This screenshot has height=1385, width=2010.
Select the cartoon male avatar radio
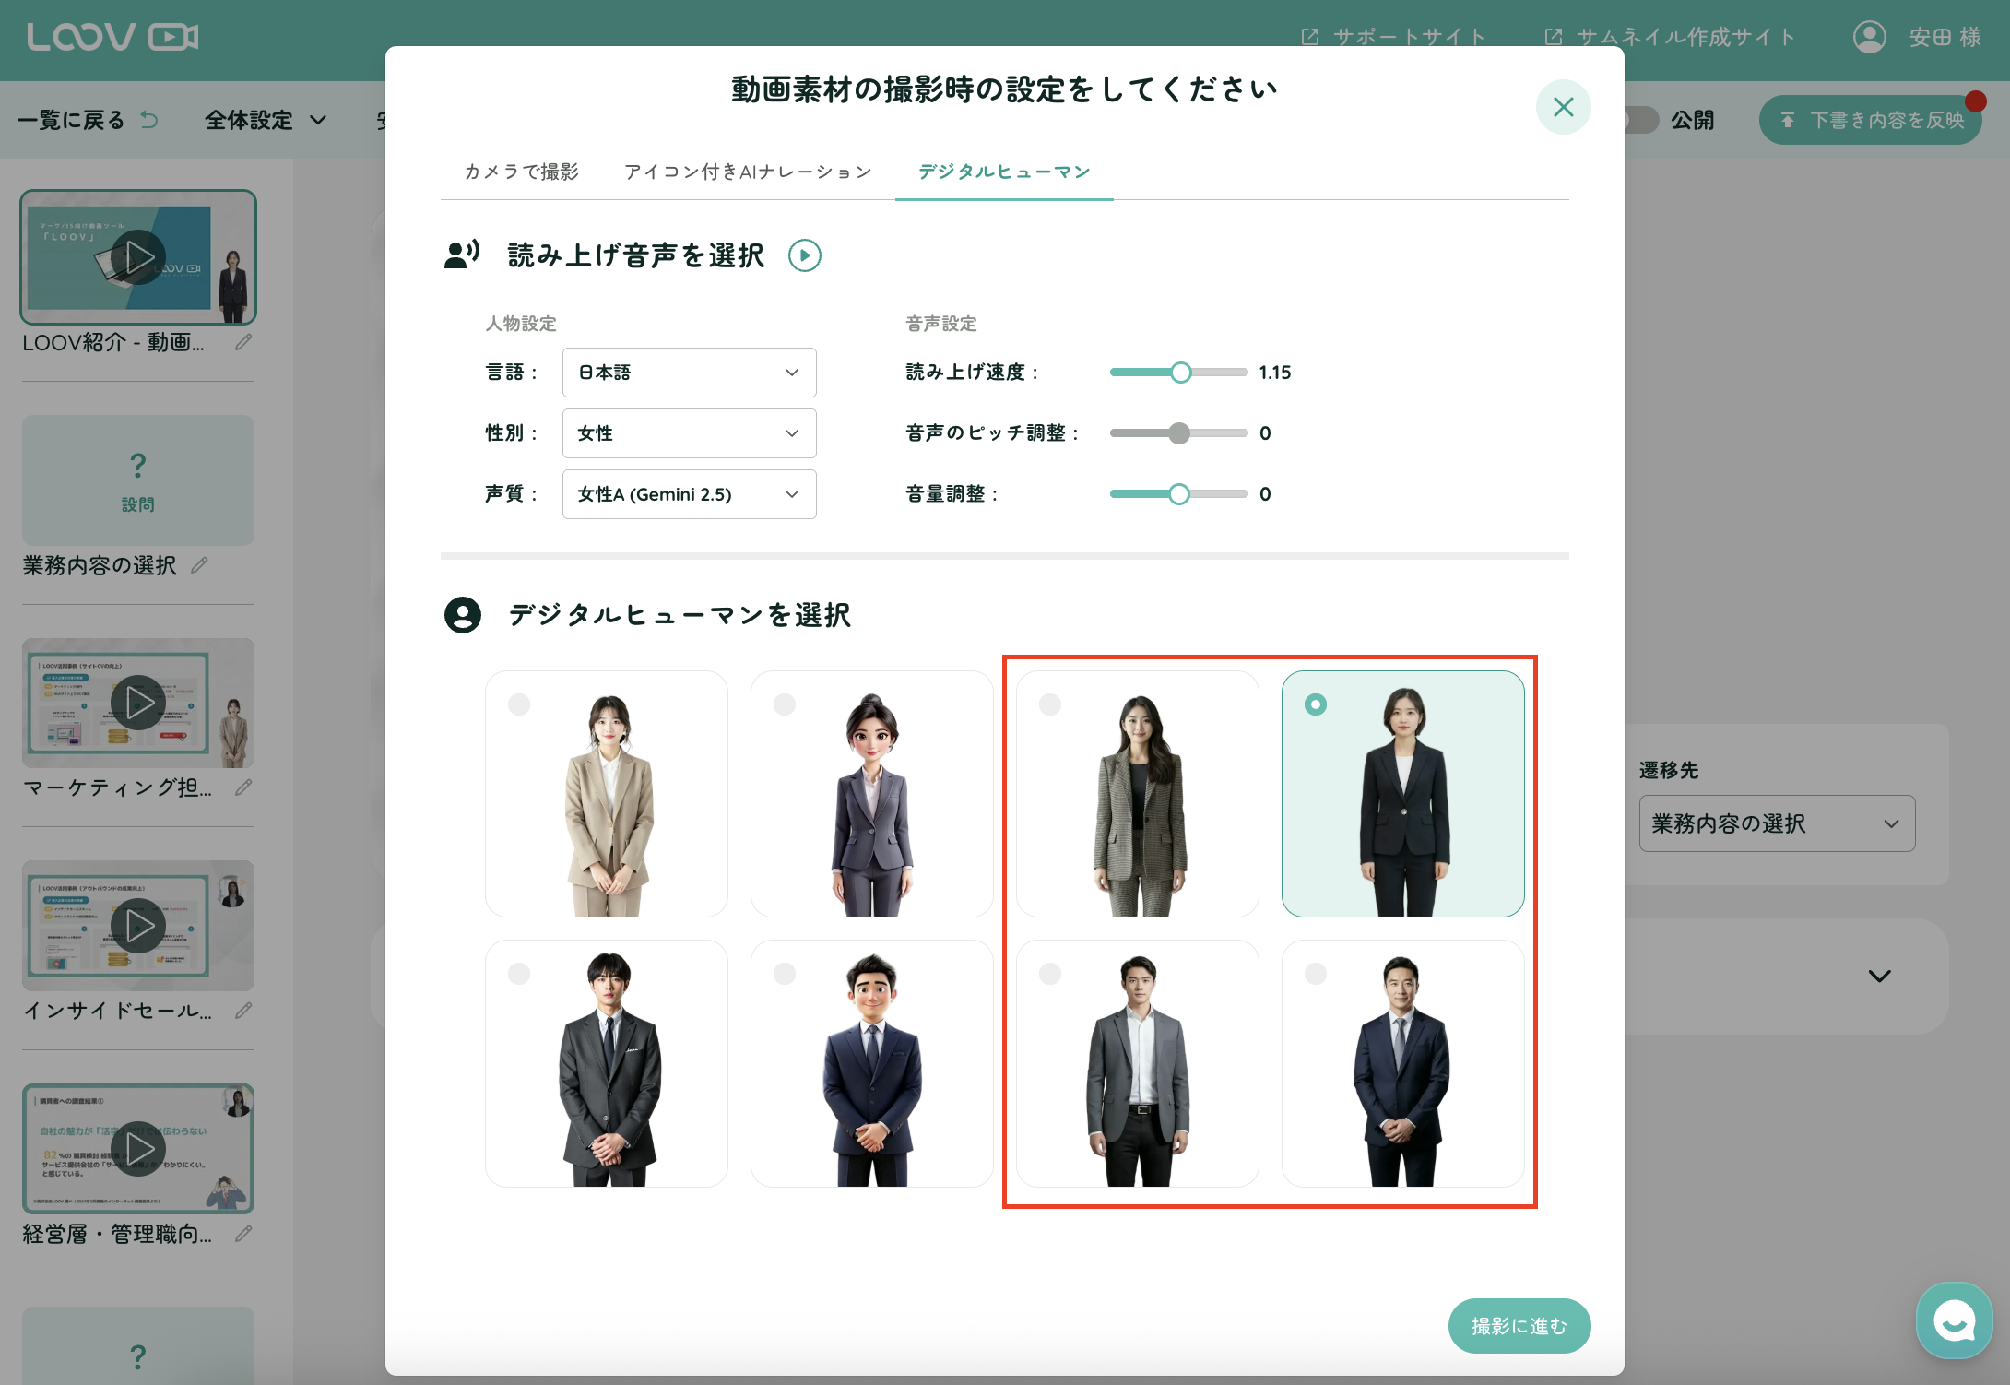click(x=785, y=974)
